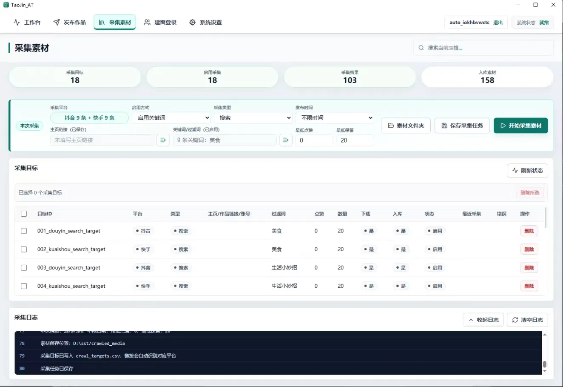Click the 采集目标 table vertical scrollbar
563x387 pixels.
coord(546,218)
